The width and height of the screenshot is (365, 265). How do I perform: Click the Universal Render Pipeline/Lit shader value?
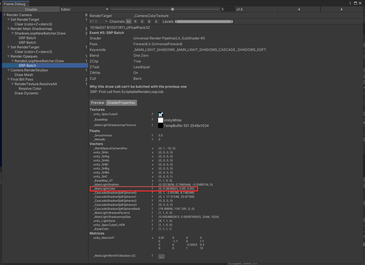click(x=169, y=38)
